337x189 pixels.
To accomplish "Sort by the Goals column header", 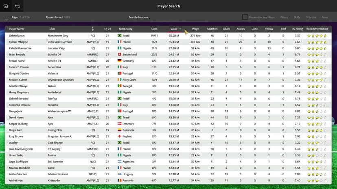I will (226, 29).
